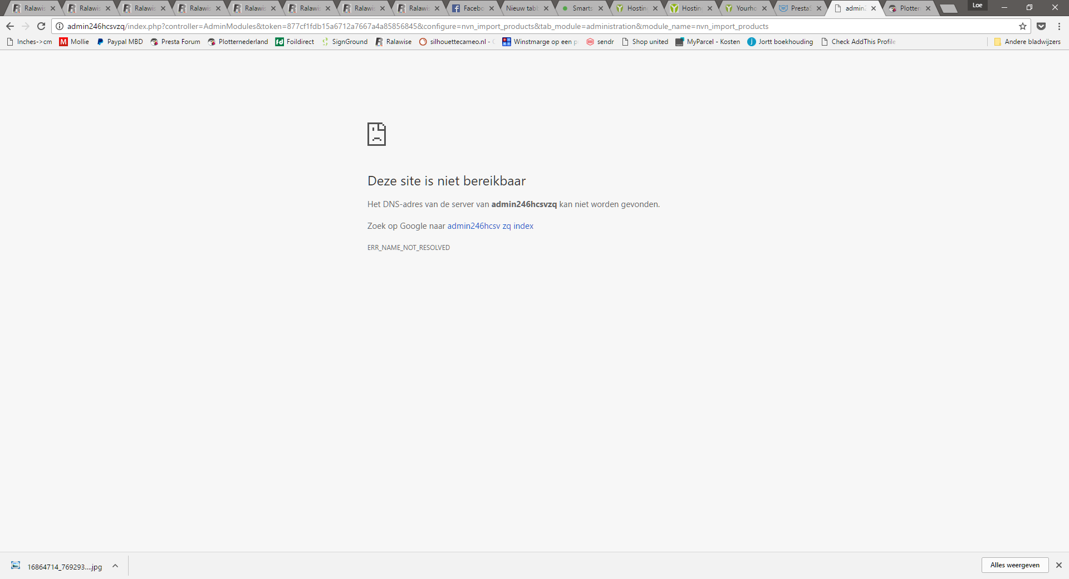Click the ERR_NAME_NOT_RESOLVED error code
This screenshot has width=1069, height=579.
pyautogui.click(x=409, y=248)
